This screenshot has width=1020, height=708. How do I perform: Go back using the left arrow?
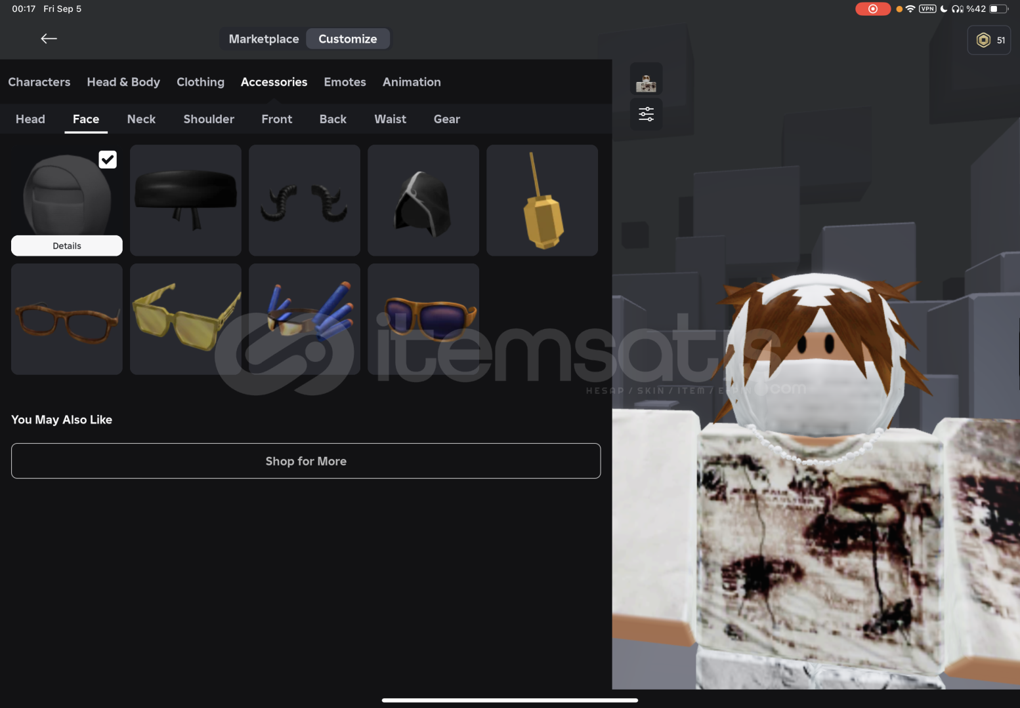pyautogui.click(x=49, y=39)
